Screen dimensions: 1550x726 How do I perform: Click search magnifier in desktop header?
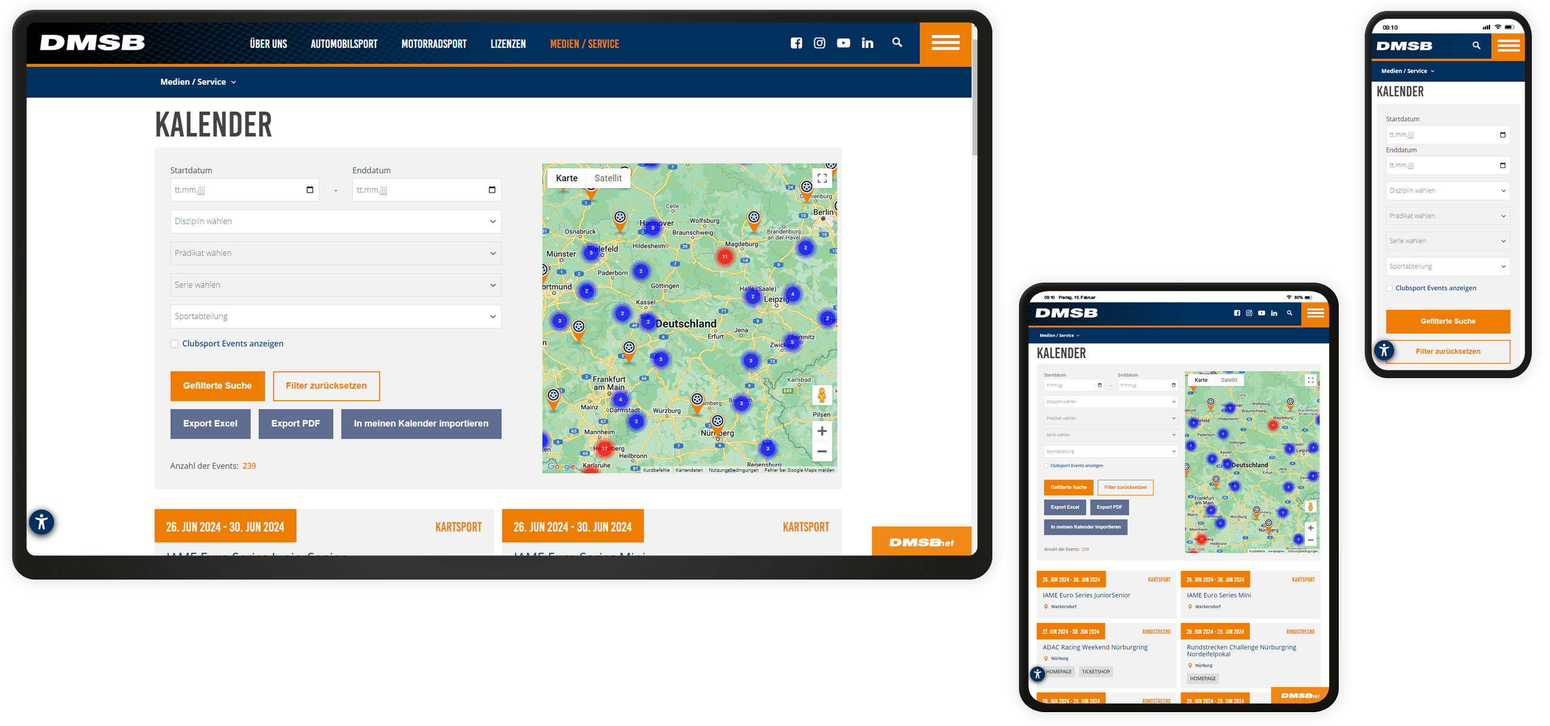897,42
